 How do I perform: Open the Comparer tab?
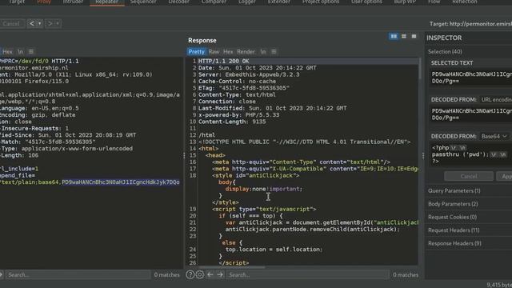pos(214,2)
